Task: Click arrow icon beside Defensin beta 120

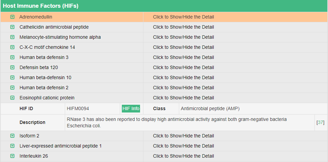Action: click(12, 67)
